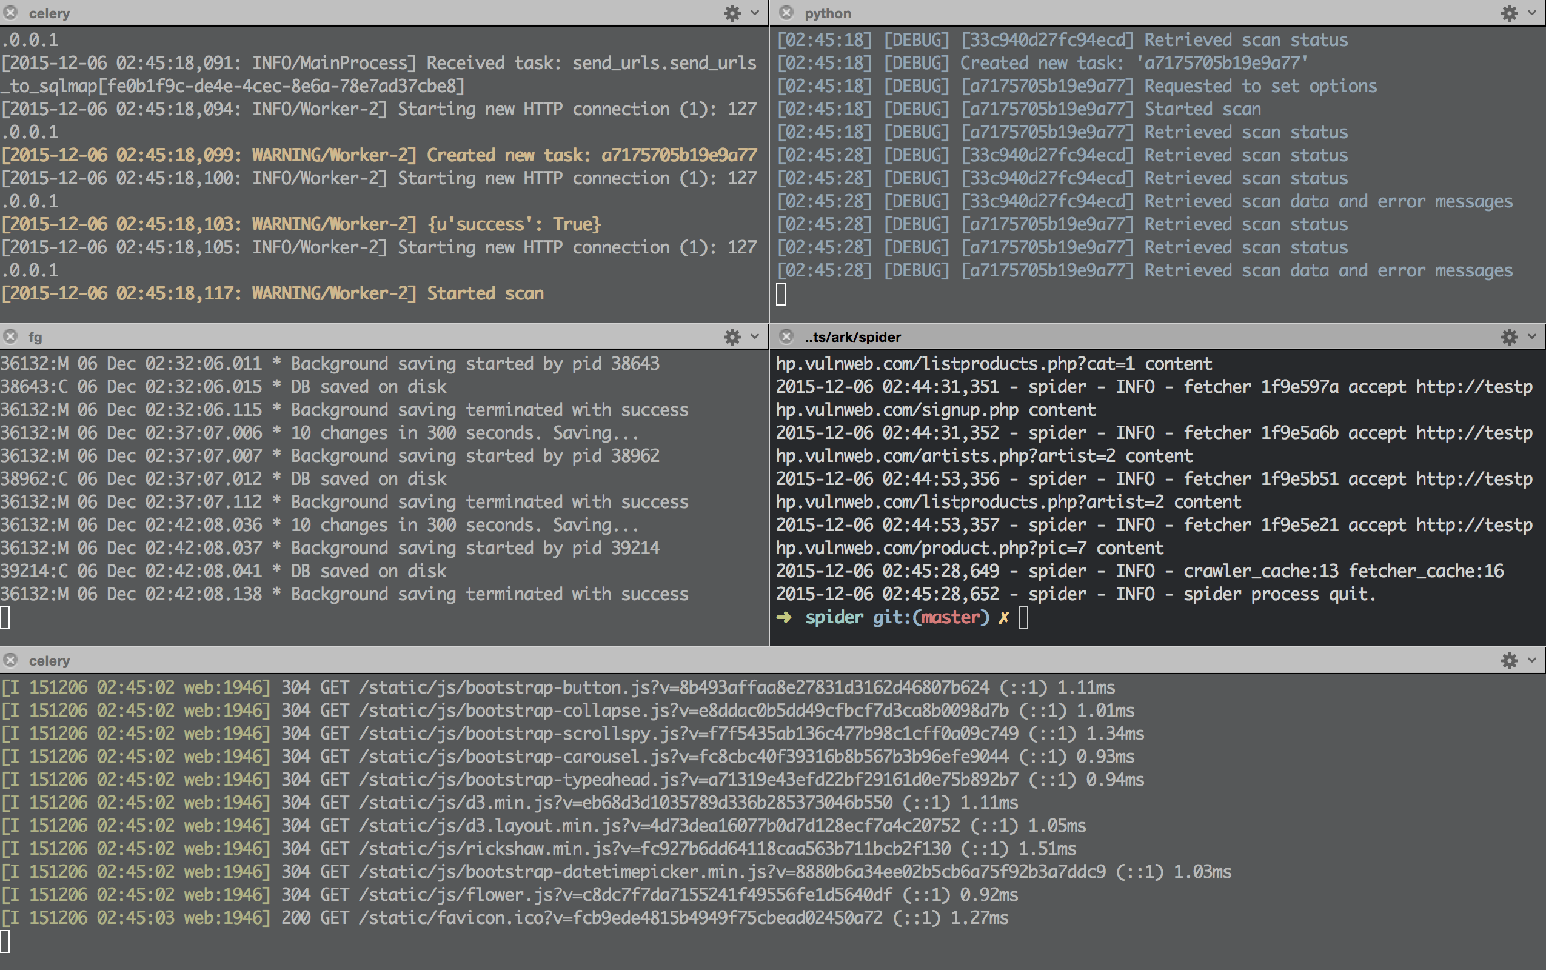
Task: Select the ..ts/ark/spider pane title
Action: pos(852,338)
